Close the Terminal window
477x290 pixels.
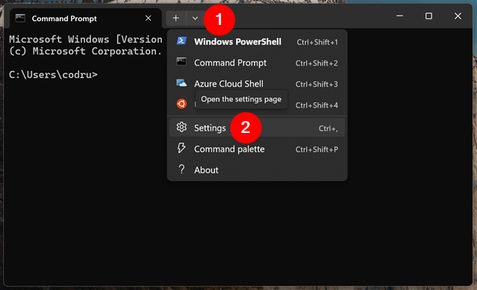(458, 15)
